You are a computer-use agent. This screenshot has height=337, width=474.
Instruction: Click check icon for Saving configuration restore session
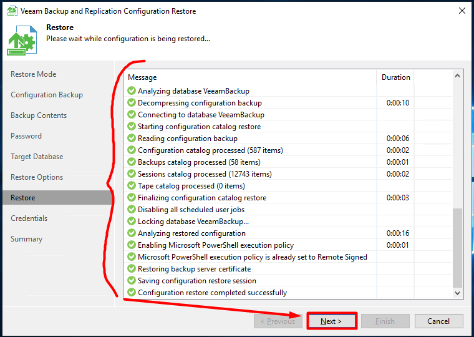(x=132, y=280)
